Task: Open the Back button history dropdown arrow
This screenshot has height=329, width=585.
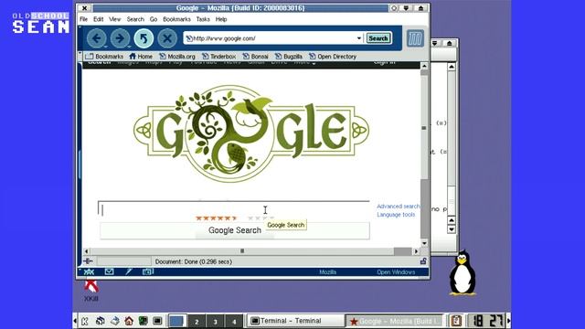Action: pos(106,47)
